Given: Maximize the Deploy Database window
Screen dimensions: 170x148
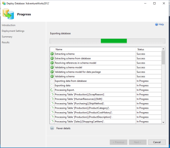Looking at the screenshot, I should click(x=154, y=3).
